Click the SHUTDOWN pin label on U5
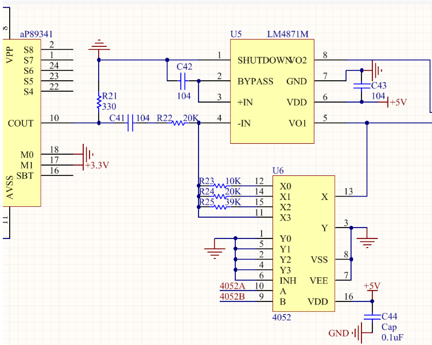Screen dimensions: 432x345 click(x=264, y=60)
